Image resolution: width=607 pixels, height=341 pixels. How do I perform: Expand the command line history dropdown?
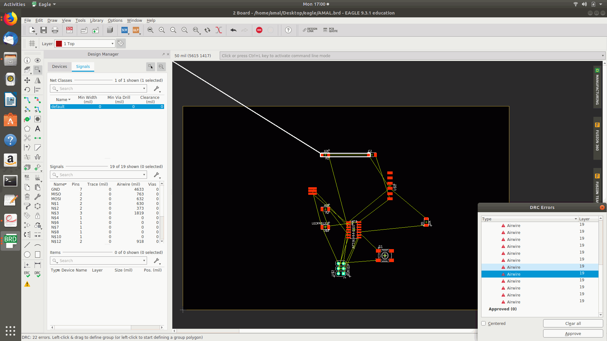[603, 56]
